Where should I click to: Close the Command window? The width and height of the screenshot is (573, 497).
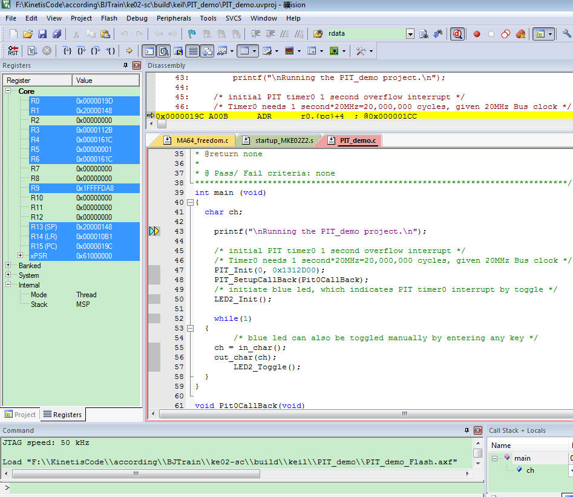click(x=478, y=430)
